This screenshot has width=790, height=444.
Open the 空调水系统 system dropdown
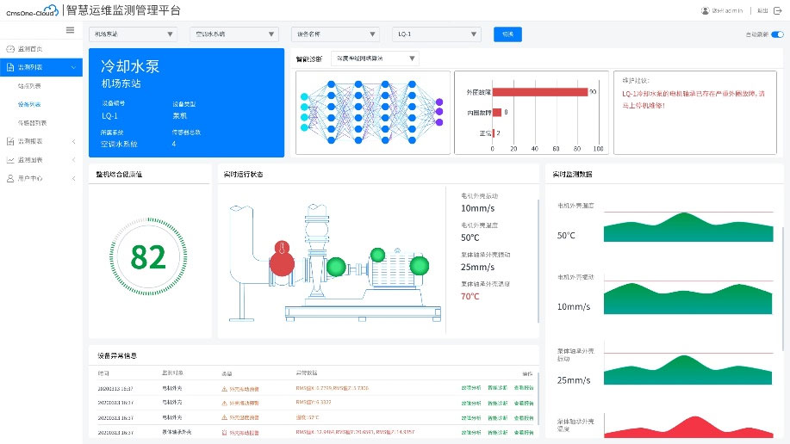point(234,34)
